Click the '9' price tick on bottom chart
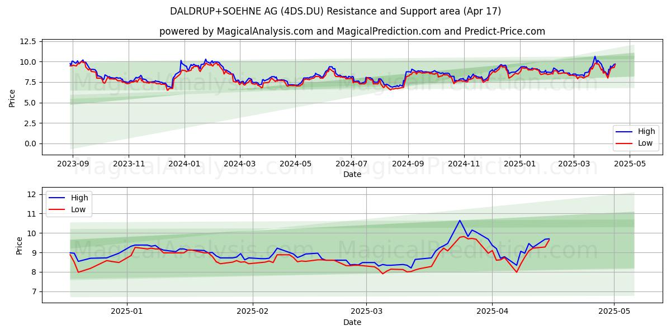Screen dimensions: 671x335 click(x=35, y=253)
